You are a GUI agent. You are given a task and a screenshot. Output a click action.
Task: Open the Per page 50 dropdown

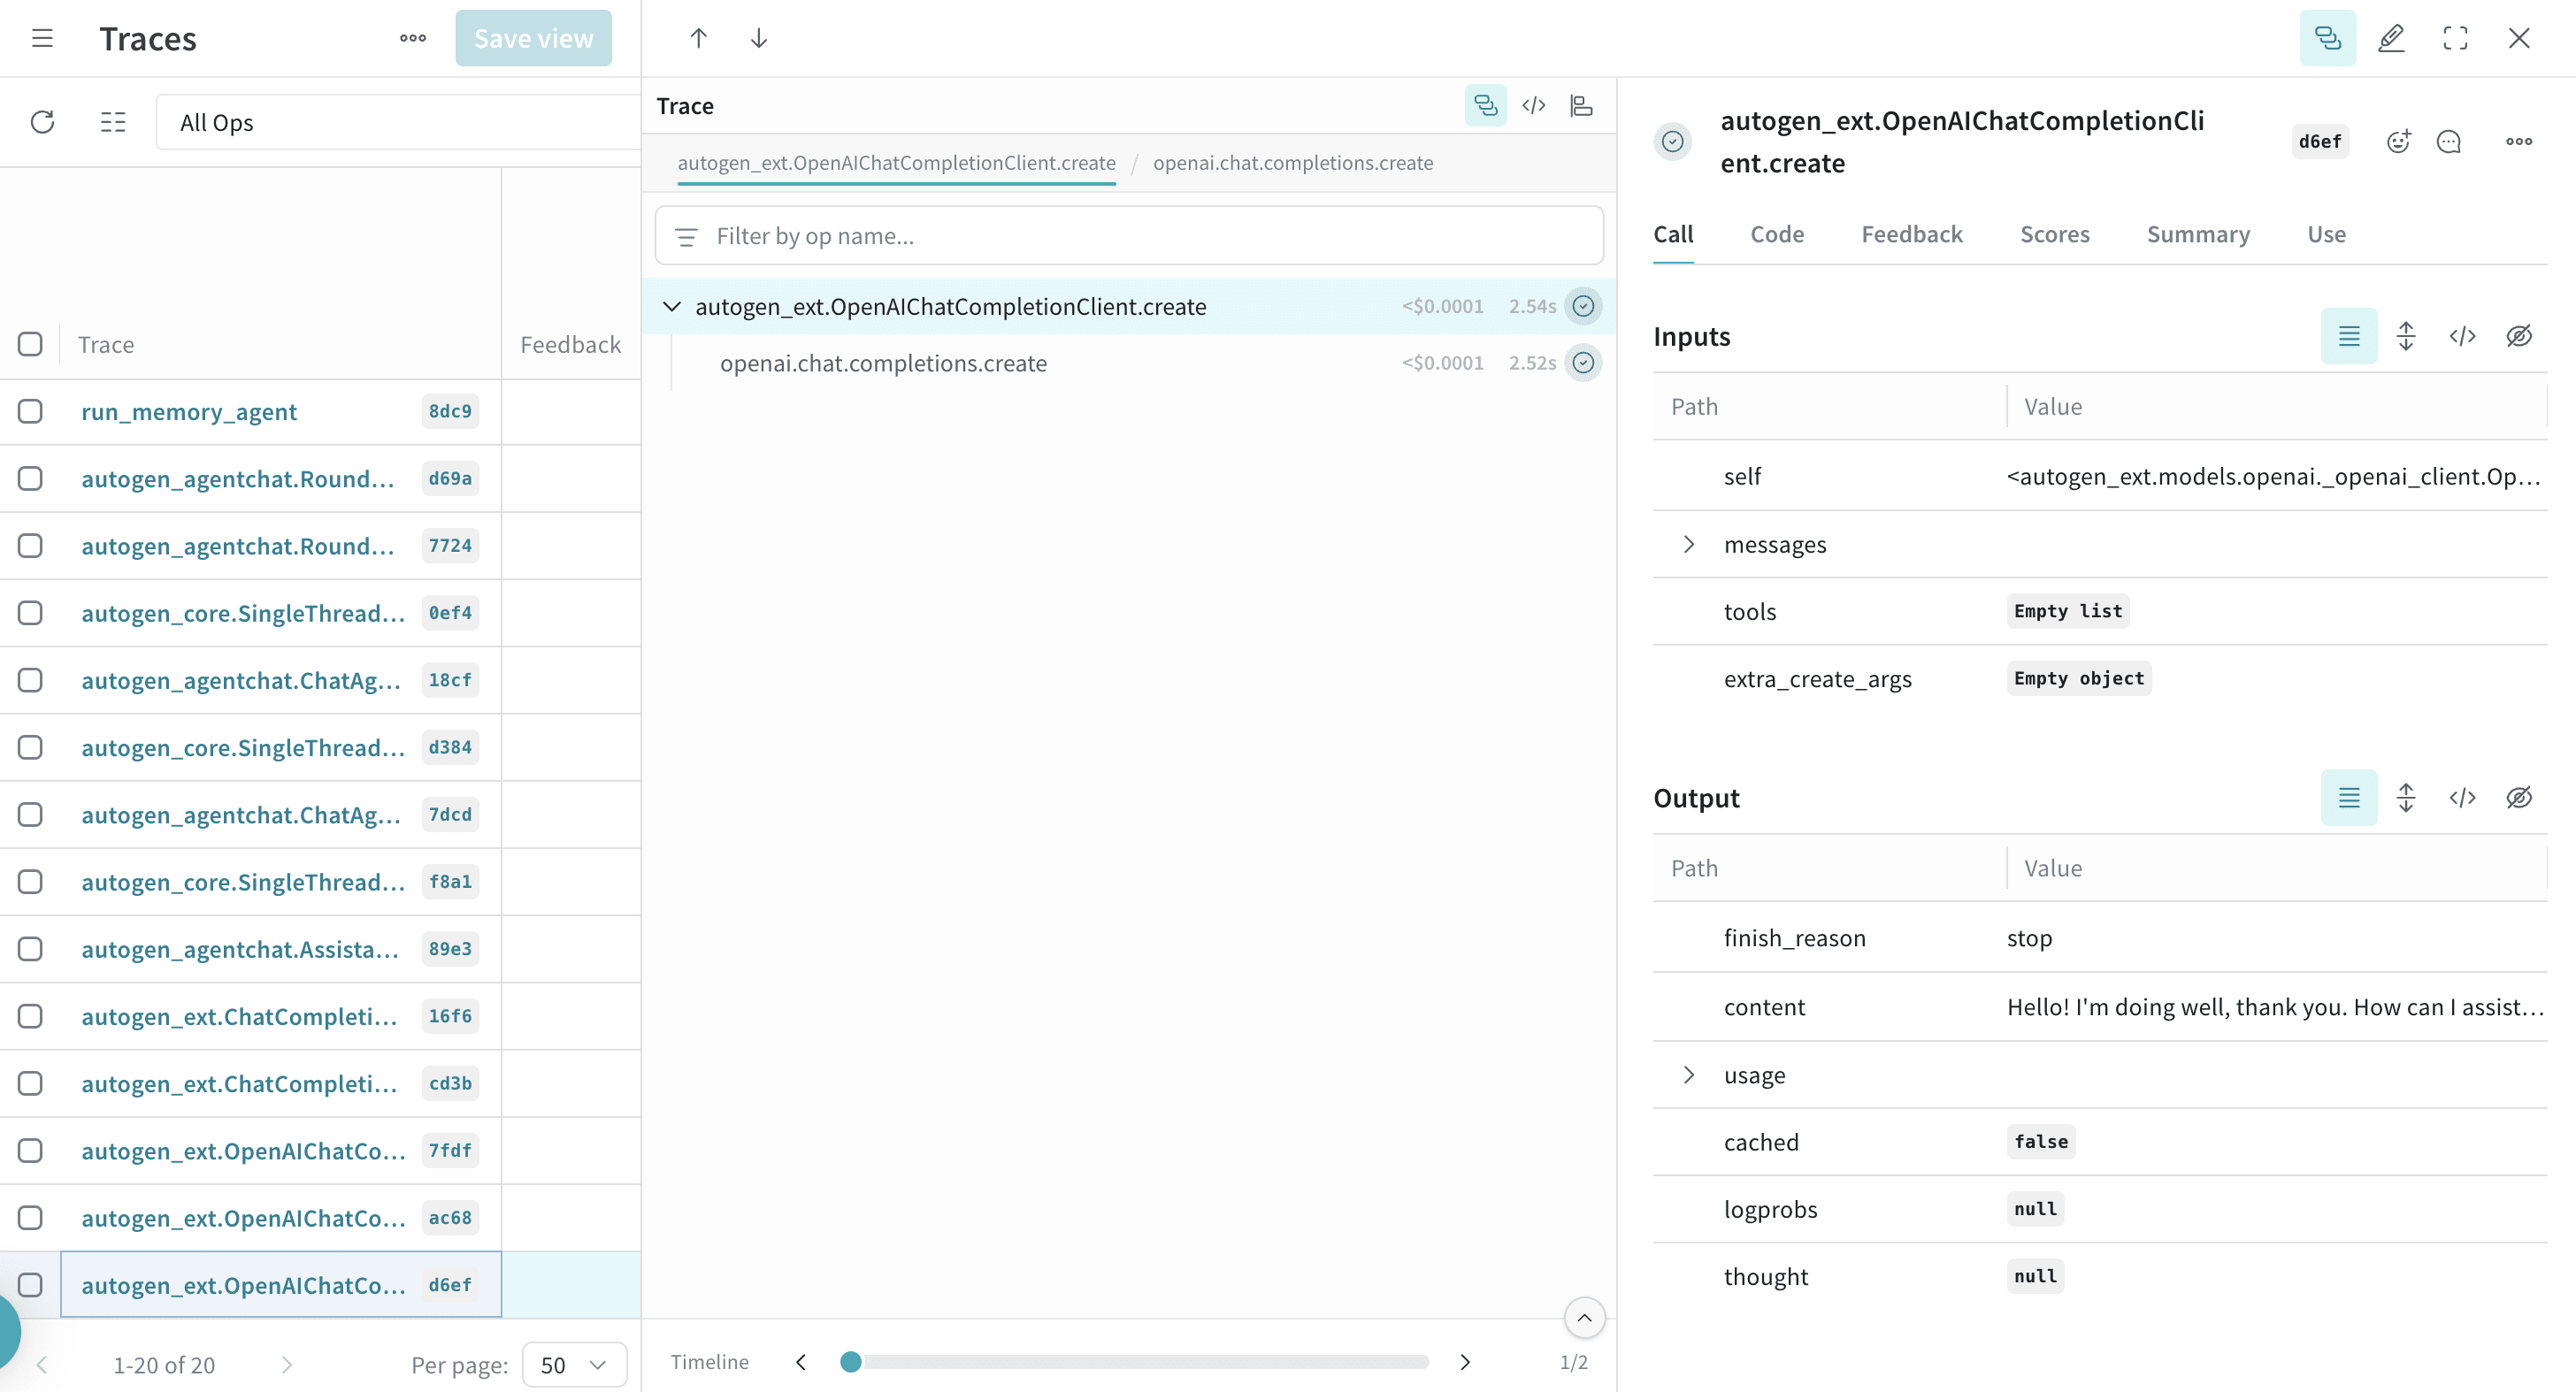[x=574, y=1365]
